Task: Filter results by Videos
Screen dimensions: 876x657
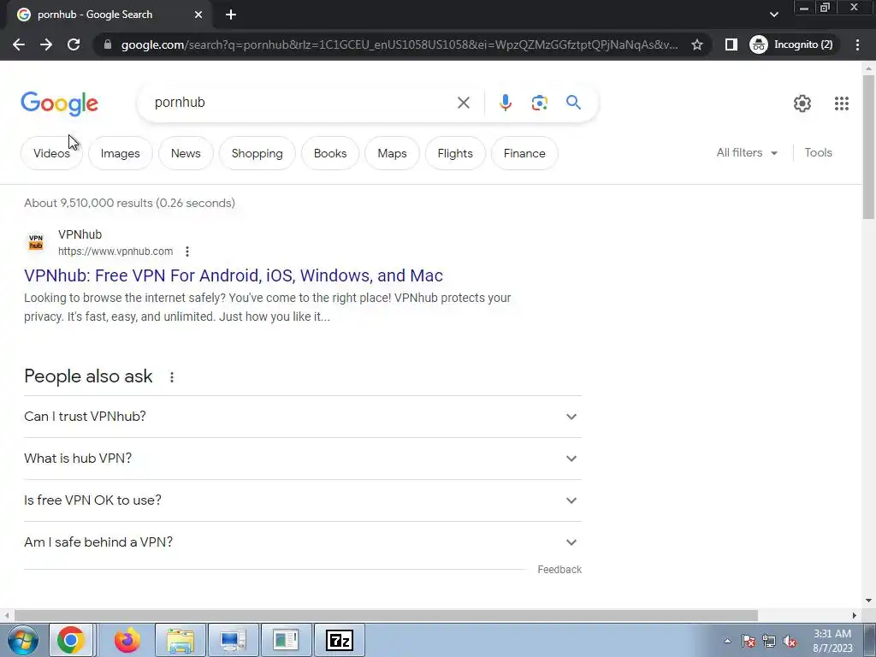Action: (x=51, y=154)
